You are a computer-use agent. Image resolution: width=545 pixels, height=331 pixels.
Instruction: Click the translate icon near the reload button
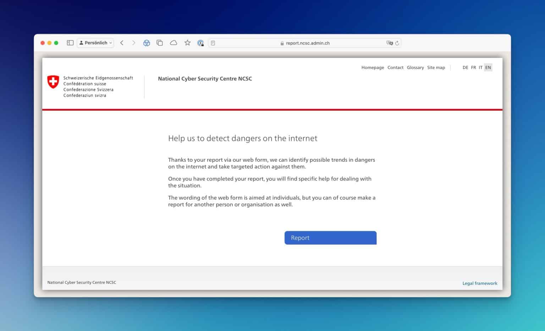tap(390, 43)
